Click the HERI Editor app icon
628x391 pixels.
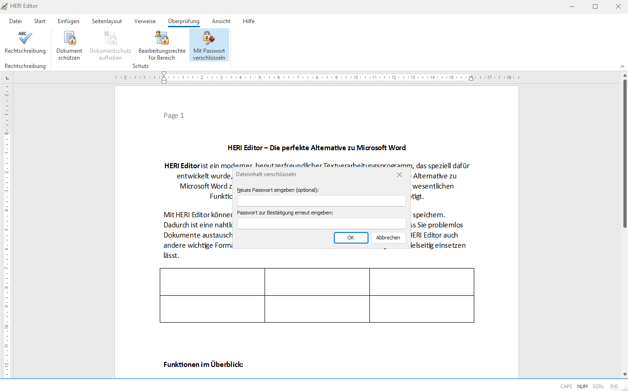[x=5, y=6]
